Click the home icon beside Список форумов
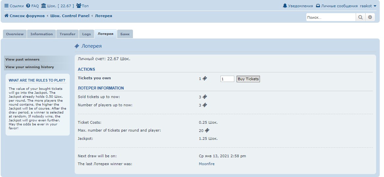The height and width of the screenshot is (177, 384). click(x=6, y=16)
